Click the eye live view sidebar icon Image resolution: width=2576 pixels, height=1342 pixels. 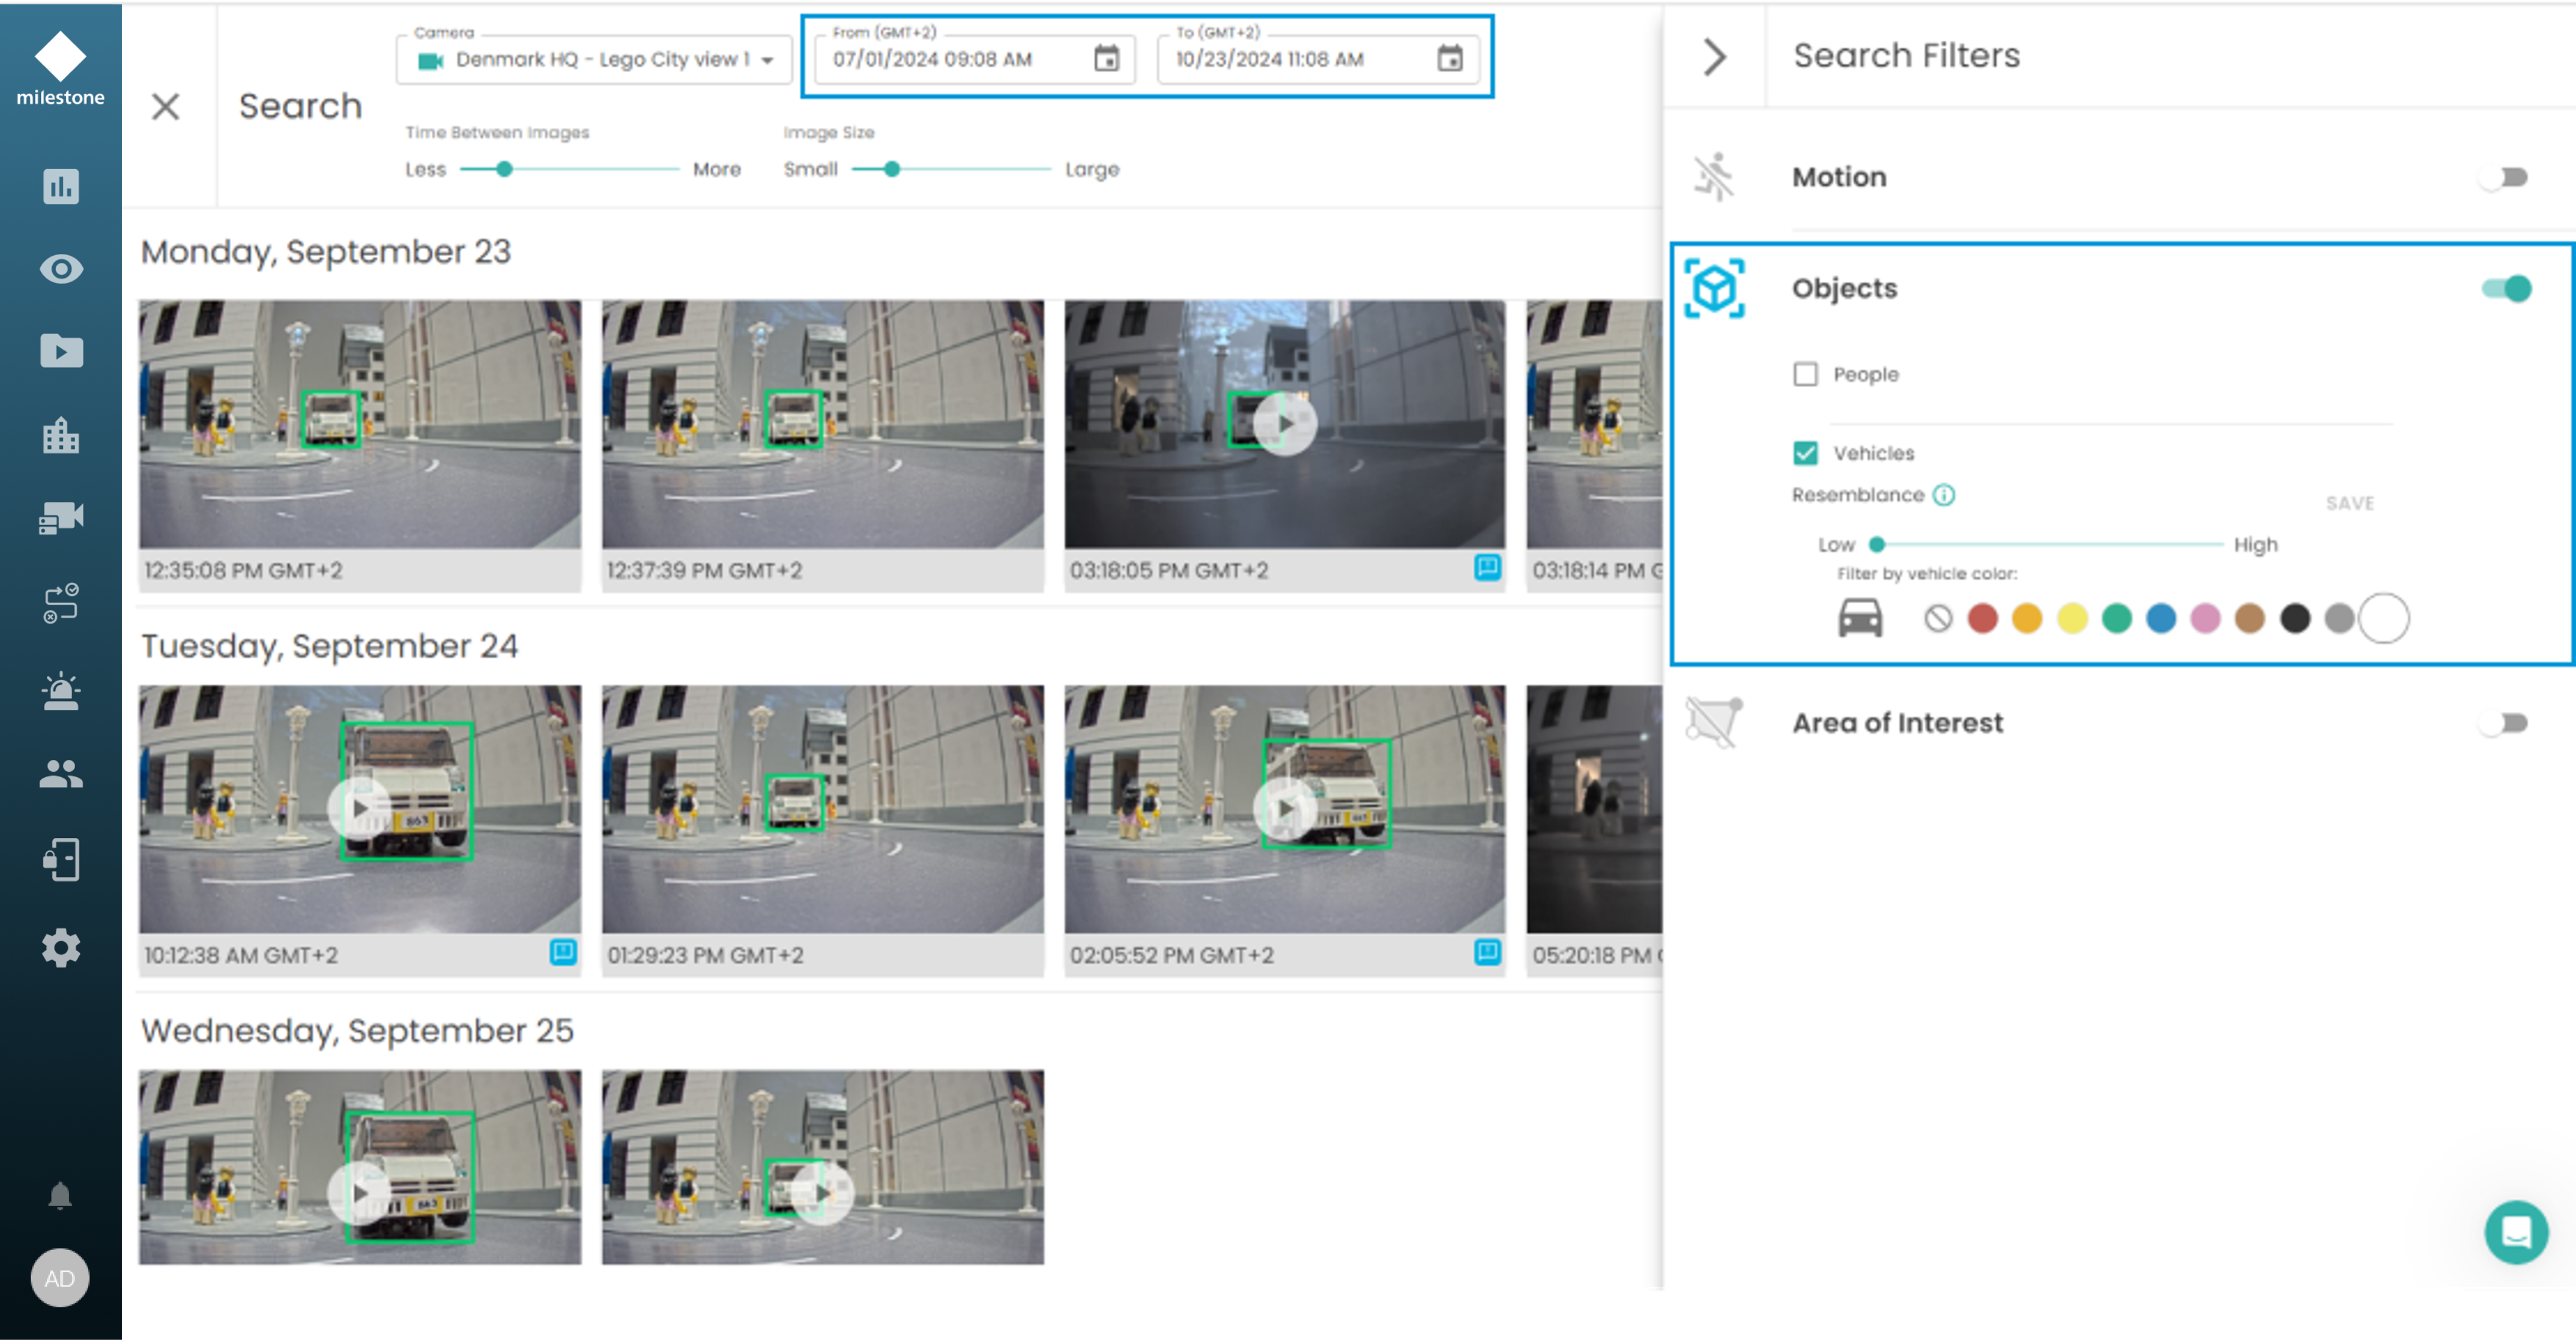coord(61,269)
